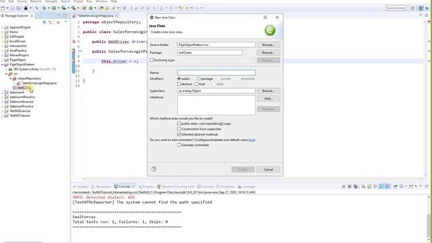Open the Source menu

[22, 1]
